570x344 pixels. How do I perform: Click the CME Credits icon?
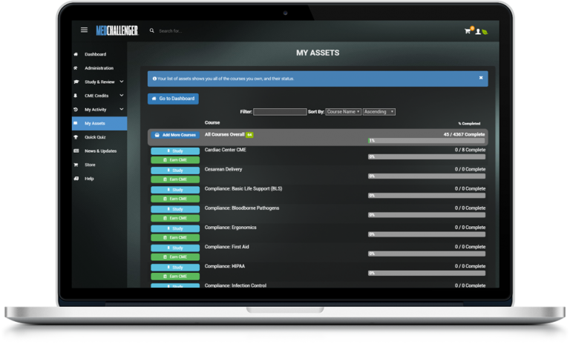[76, 96]
